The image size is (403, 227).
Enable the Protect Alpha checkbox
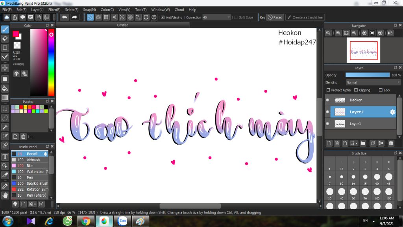[328, 90]
